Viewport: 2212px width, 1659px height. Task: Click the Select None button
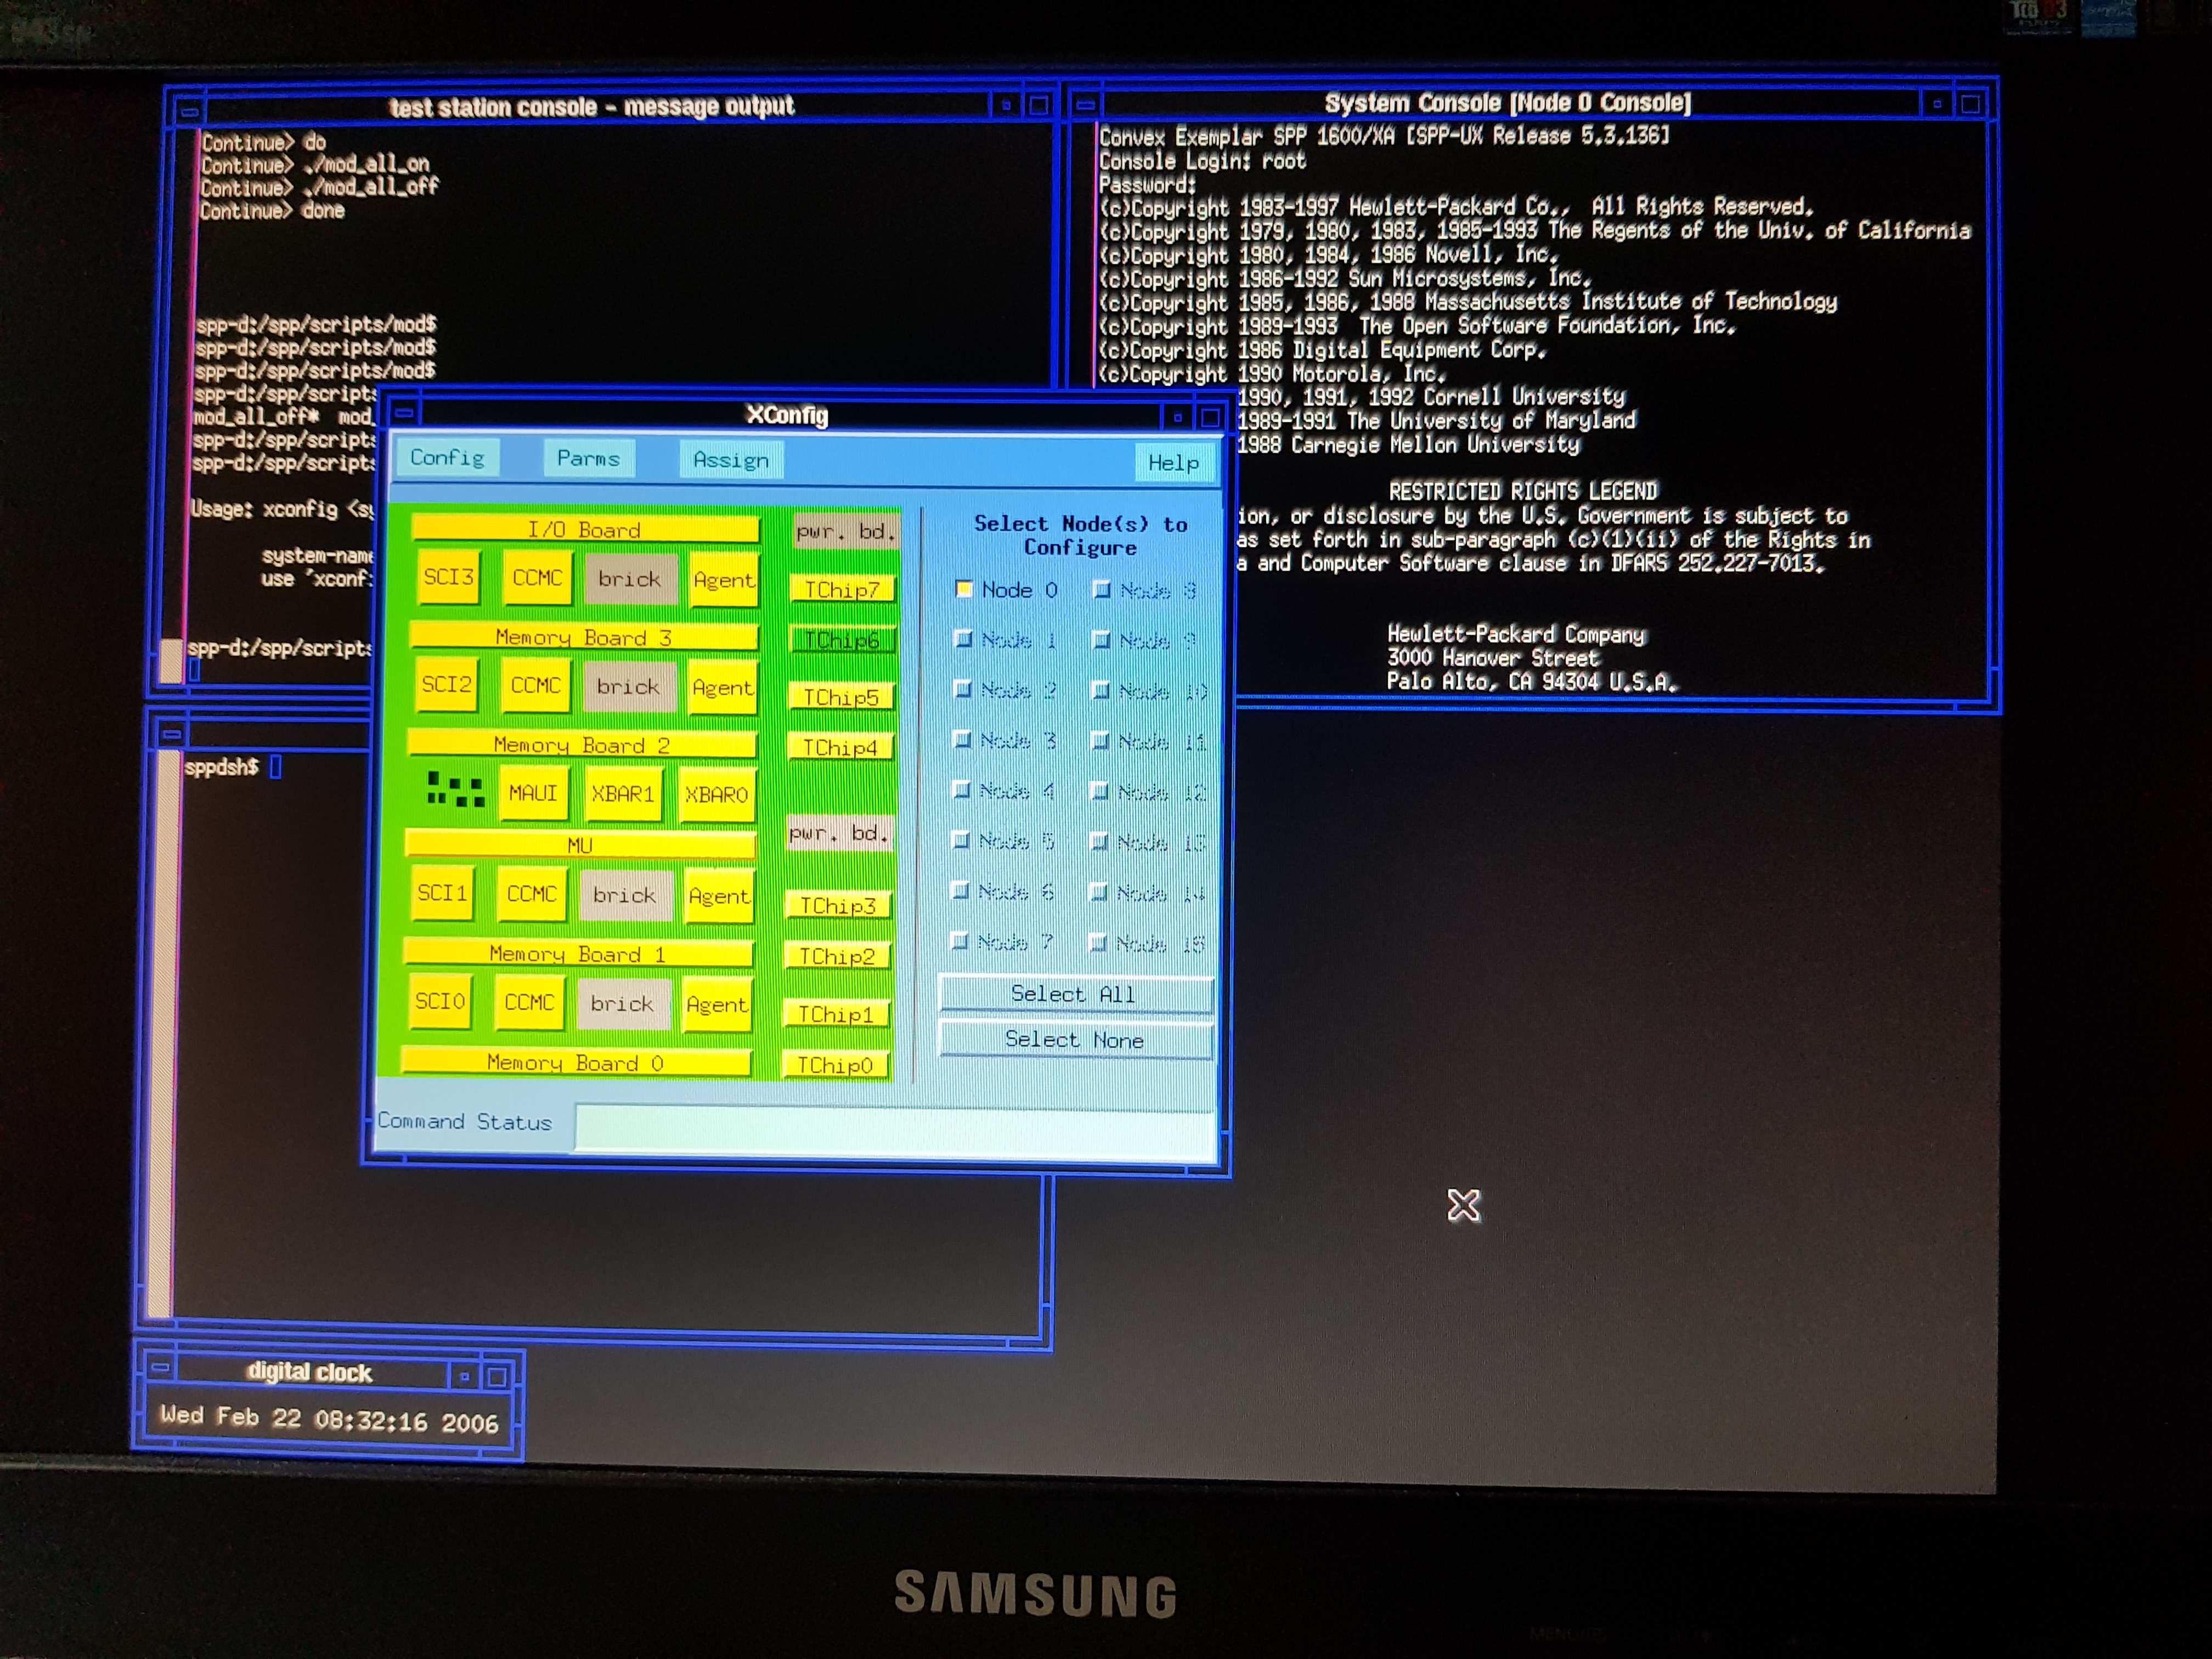click(1075, 1040)
